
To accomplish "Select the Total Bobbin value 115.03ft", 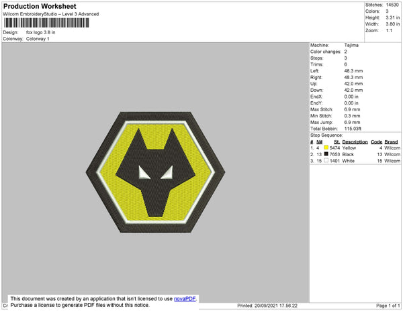I will [353, 129].
